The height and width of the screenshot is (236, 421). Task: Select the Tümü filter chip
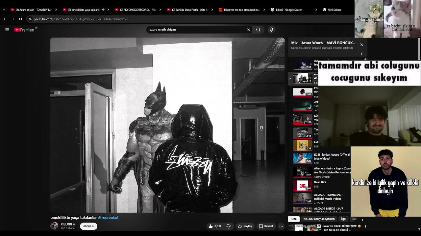coord(294,219)
